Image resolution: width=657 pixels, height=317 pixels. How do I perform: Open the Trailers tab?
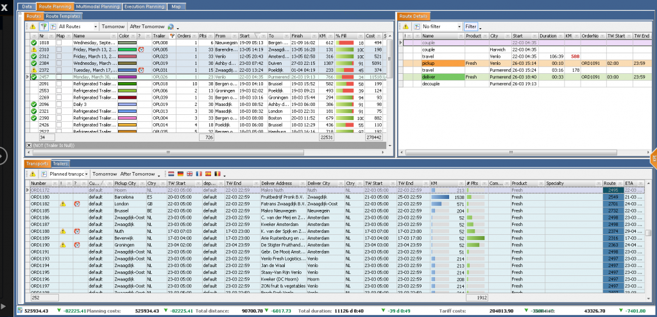click(x=61, y=164)
